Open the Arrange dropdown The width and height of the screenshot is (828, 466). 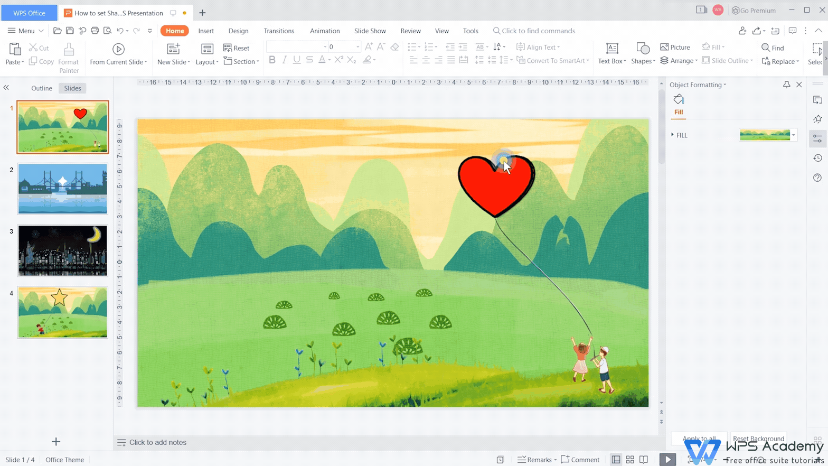pos(679,61)
